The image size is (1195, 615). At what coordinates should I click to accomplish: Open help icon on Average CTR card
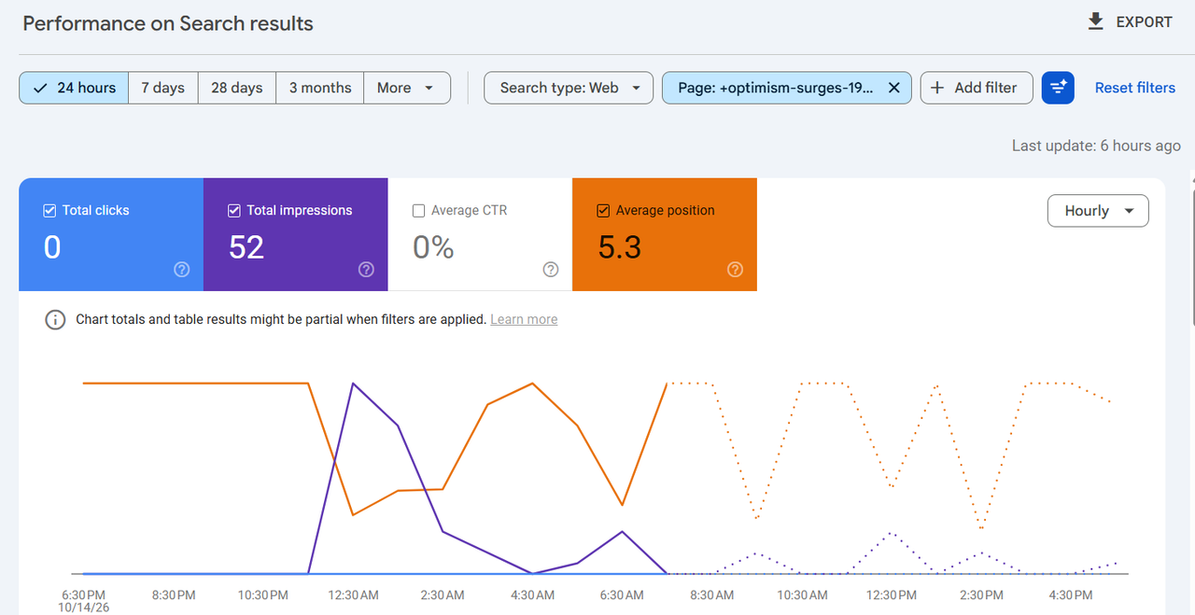551,270
